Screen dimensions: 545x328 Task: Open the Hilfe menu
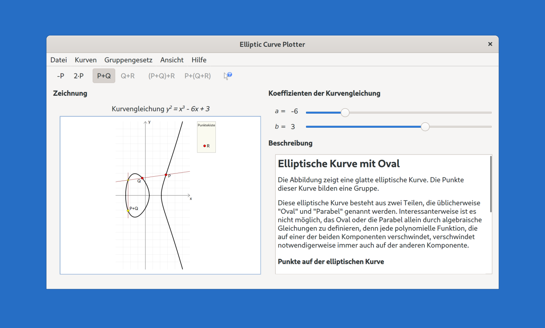pyautogui.click(x=199, y=60)
